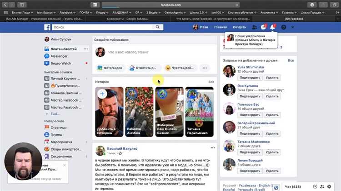Image resolution: width=341 pixels, height=191 pixels.
Task: Open chat create group icon
Action: click(322, 186)
